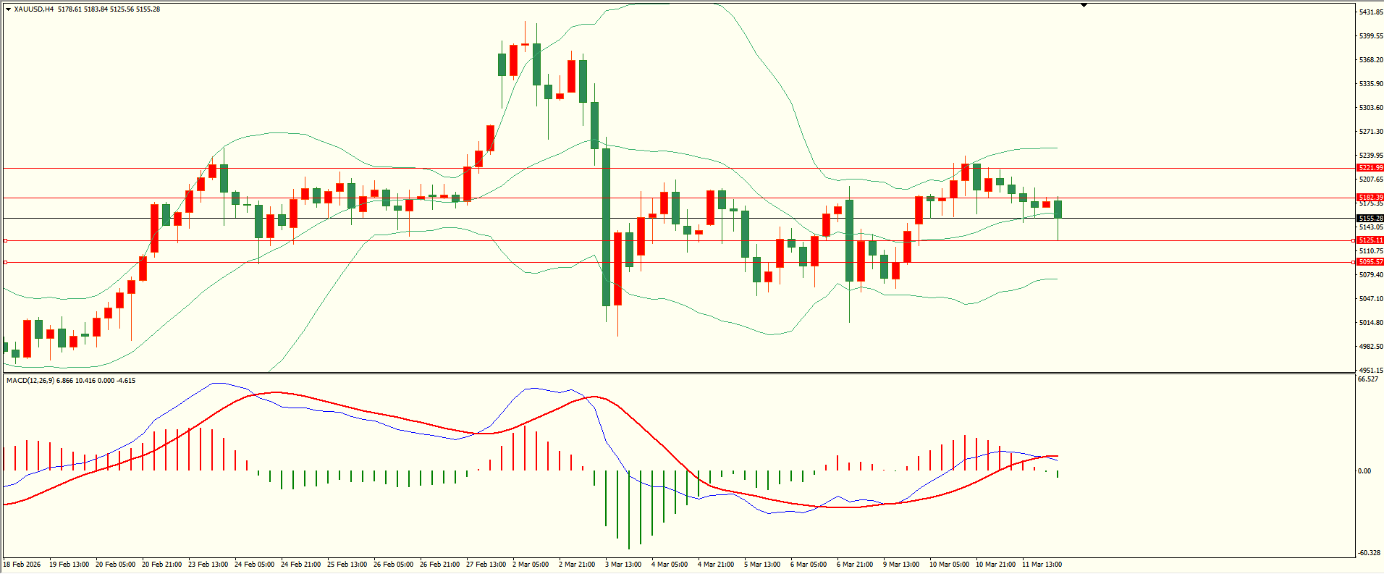Image resolution: width=1384 pixels, height=574 pixels.
Task: Click the MACD(12,26,9) indicator label
Action: coord(30,381)
